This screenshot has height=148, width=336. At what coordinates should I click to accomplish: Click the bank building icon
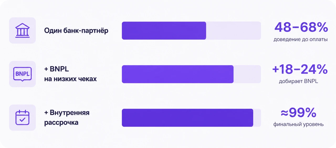[x=22, y=31]
